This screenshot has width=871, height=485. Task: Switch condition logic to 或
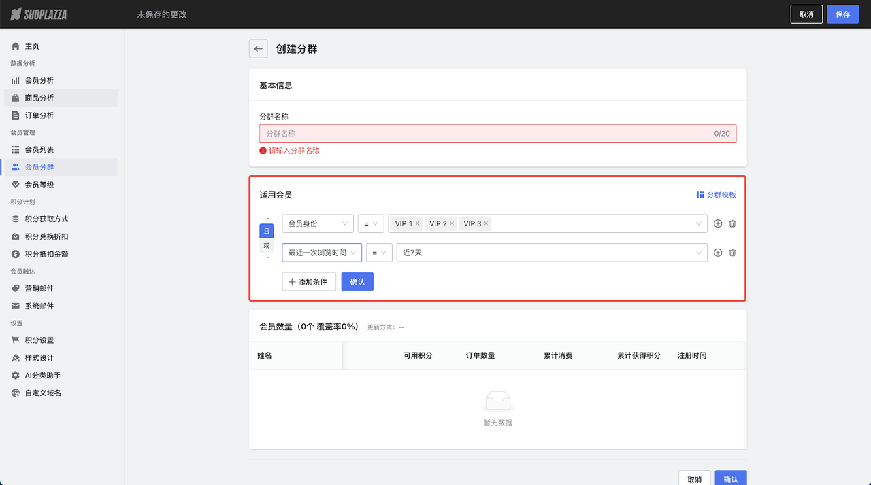click(x=267, y=245)
